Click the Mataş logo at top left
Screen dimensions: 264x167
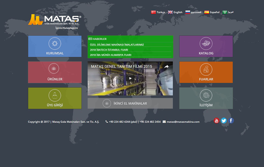(55, 20)
